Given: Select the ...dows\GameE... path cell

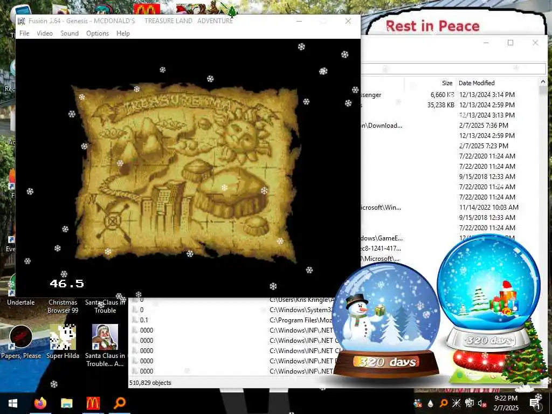Looking at the screenshot, I should click(382, 238).
